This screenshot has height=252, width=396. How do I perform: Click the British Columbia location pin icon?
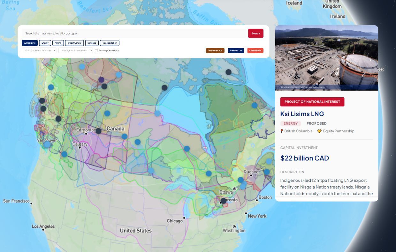coord(282,131)
